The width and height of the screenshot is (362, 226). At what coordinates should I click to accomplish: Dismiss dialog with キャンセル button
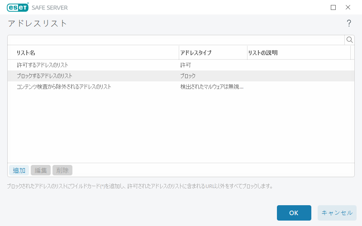[x=337, y=213]
